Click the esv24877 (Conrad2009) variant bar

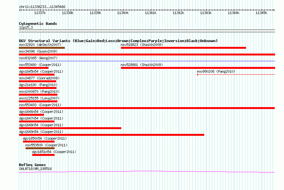(x=37, y=81)
